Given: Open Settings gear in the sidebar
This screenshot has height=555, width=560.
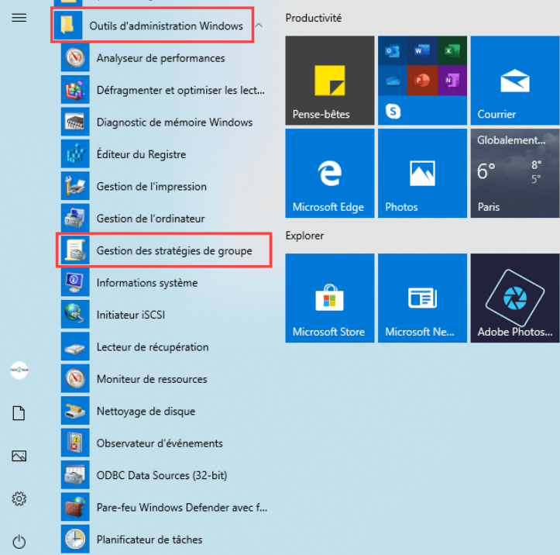Looking at the screenshot, I should [19, 499].
